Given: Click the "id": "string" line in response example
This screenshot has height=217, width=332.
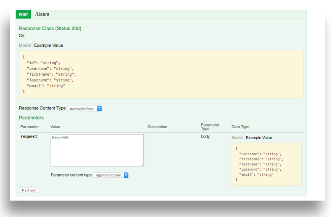Looking at the screenshot, I should [44, 63].
